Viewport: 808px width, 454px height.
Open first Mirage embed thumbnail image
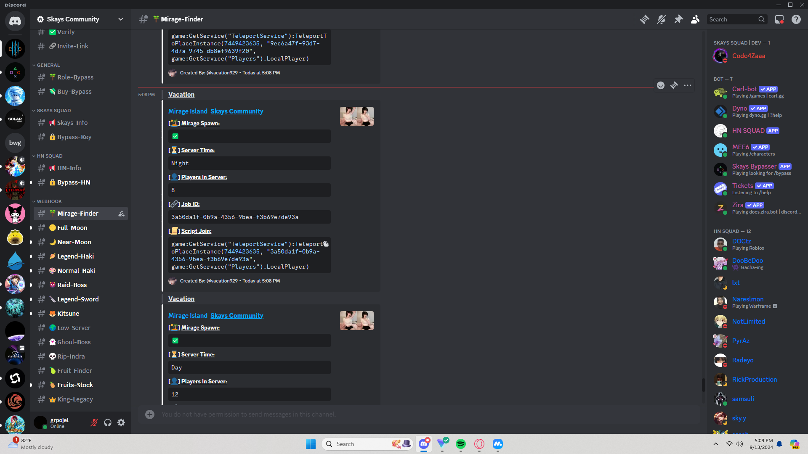coord(357,116)
